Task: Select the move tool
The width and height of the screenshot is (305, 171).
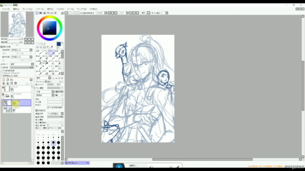Action: point(37,47)
